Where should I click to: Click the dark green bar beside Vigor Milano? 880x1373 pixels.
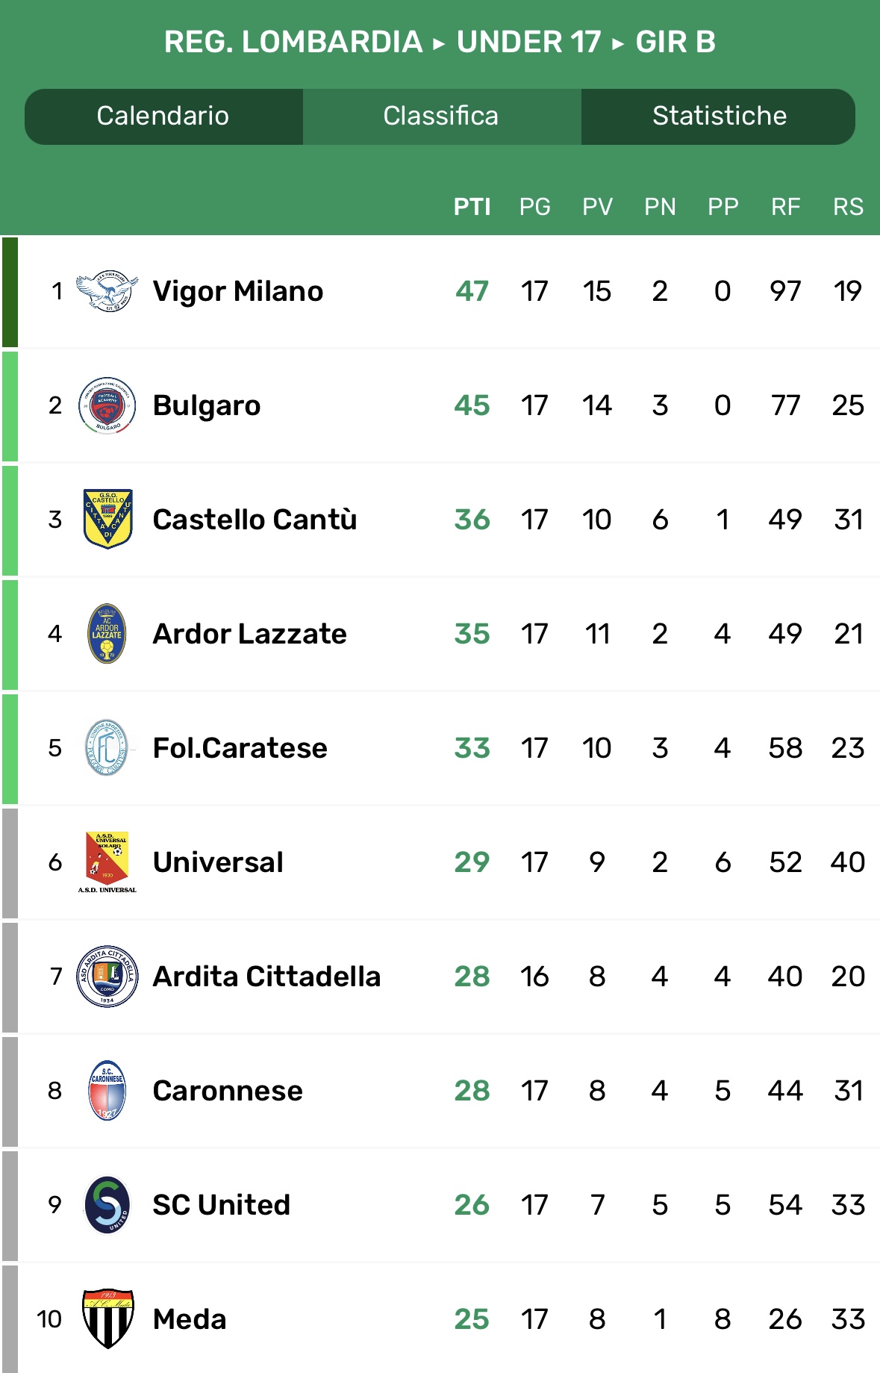[x=10, y=292]
